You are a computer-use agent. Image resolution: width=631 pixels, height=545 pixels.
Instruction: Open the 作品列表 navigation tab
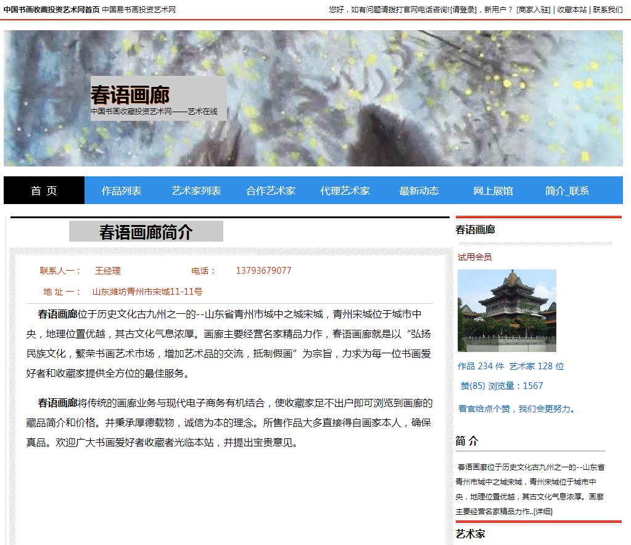(x=122, y=191)
